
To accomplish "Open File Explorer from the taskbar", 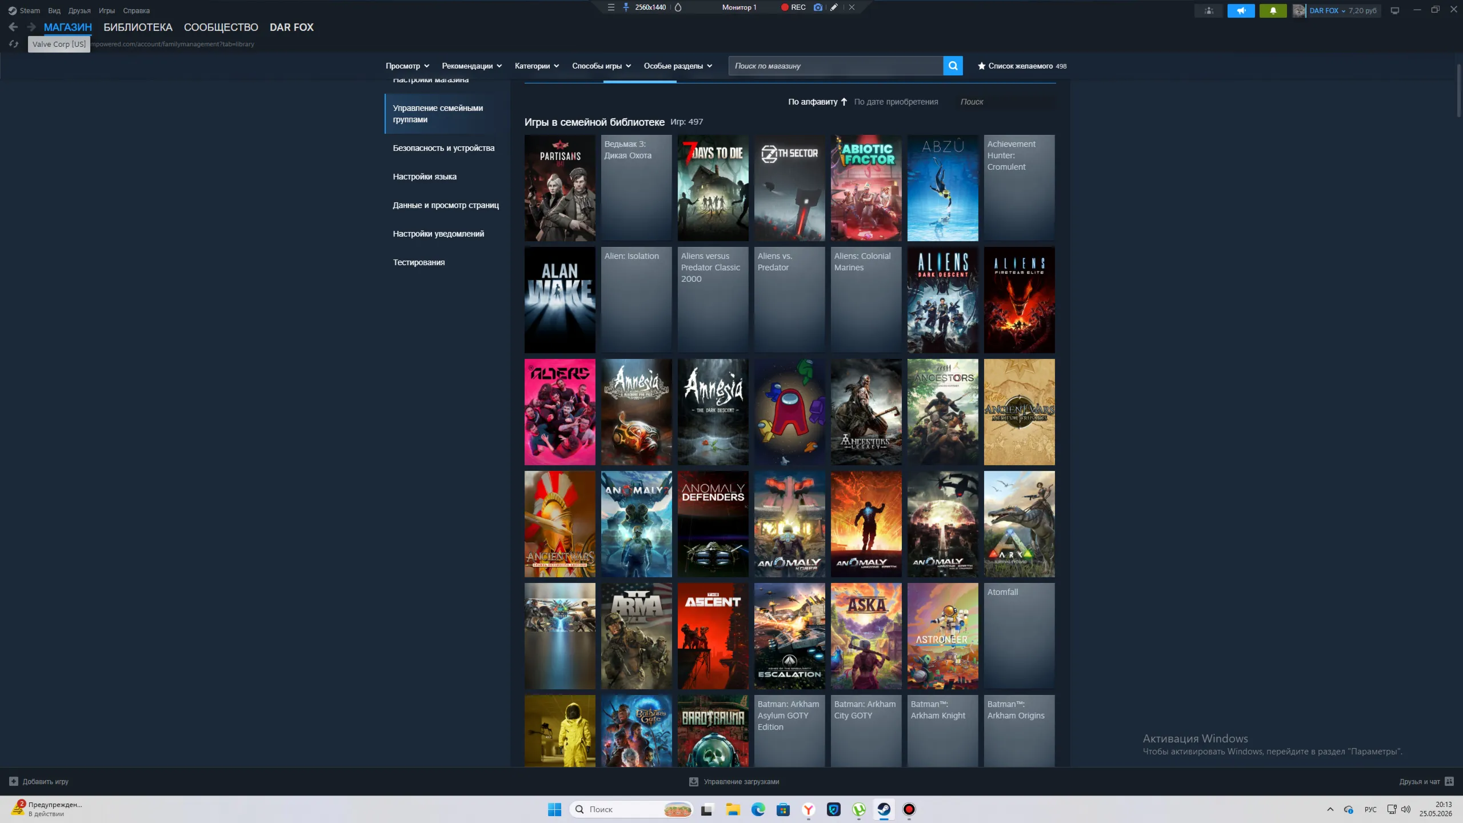I will (733, 809).
